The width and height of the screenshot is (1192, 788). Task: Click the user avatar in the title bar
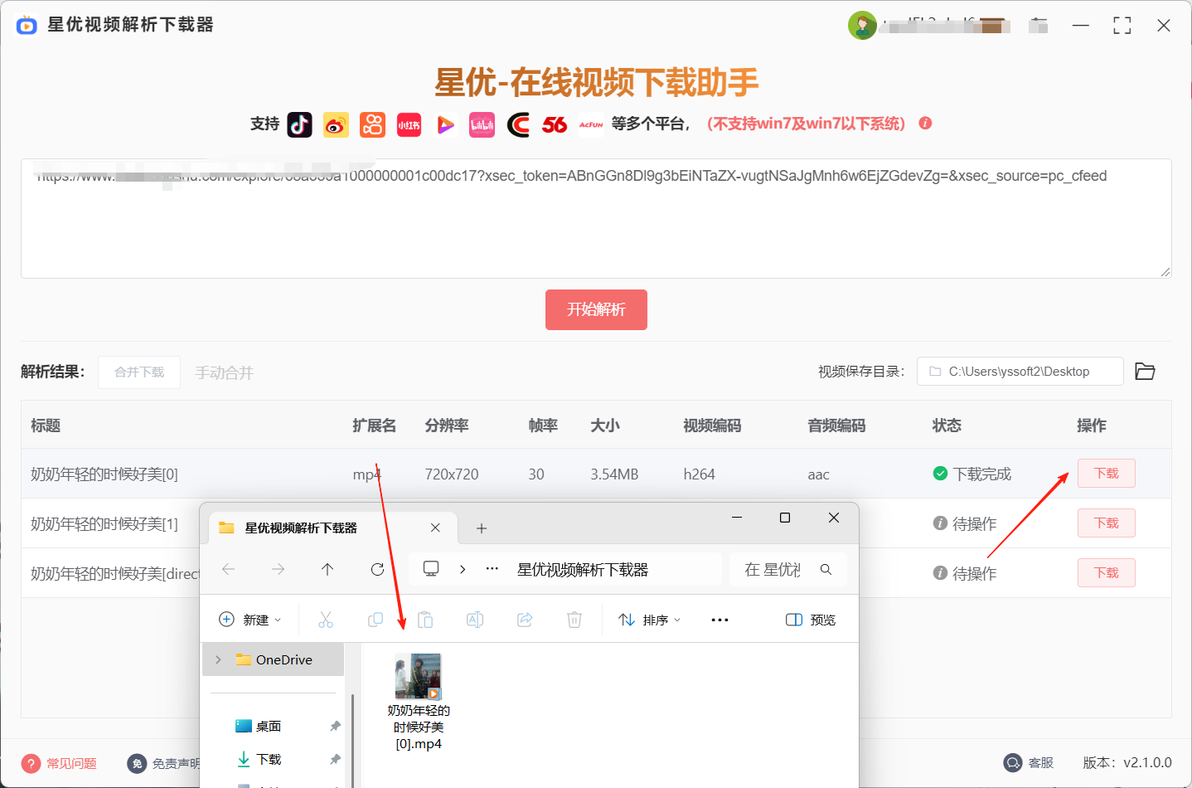(x=862, y=25)
